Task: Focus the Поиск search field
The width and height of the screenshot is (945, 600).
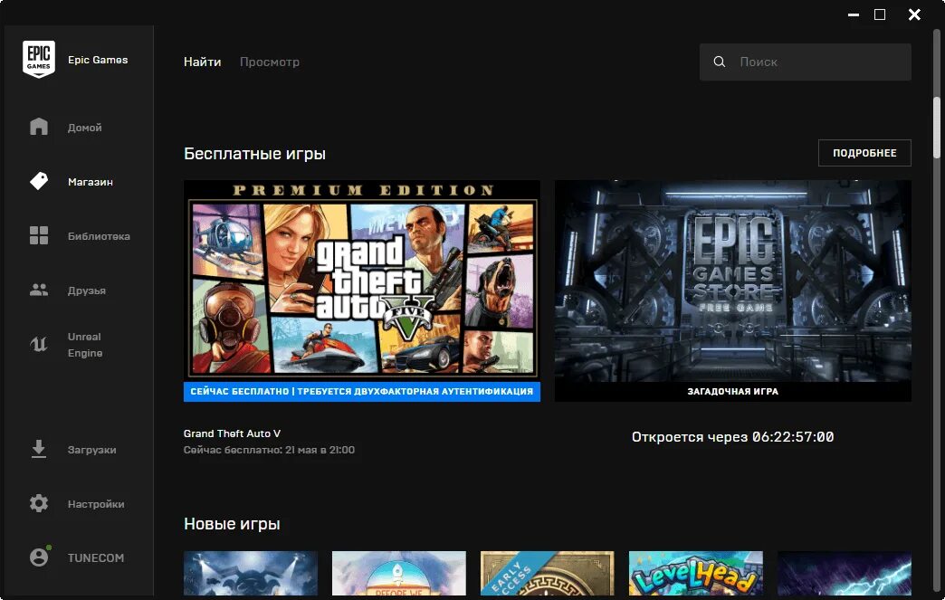Action: pyautogui.click(x=806, y=62)
